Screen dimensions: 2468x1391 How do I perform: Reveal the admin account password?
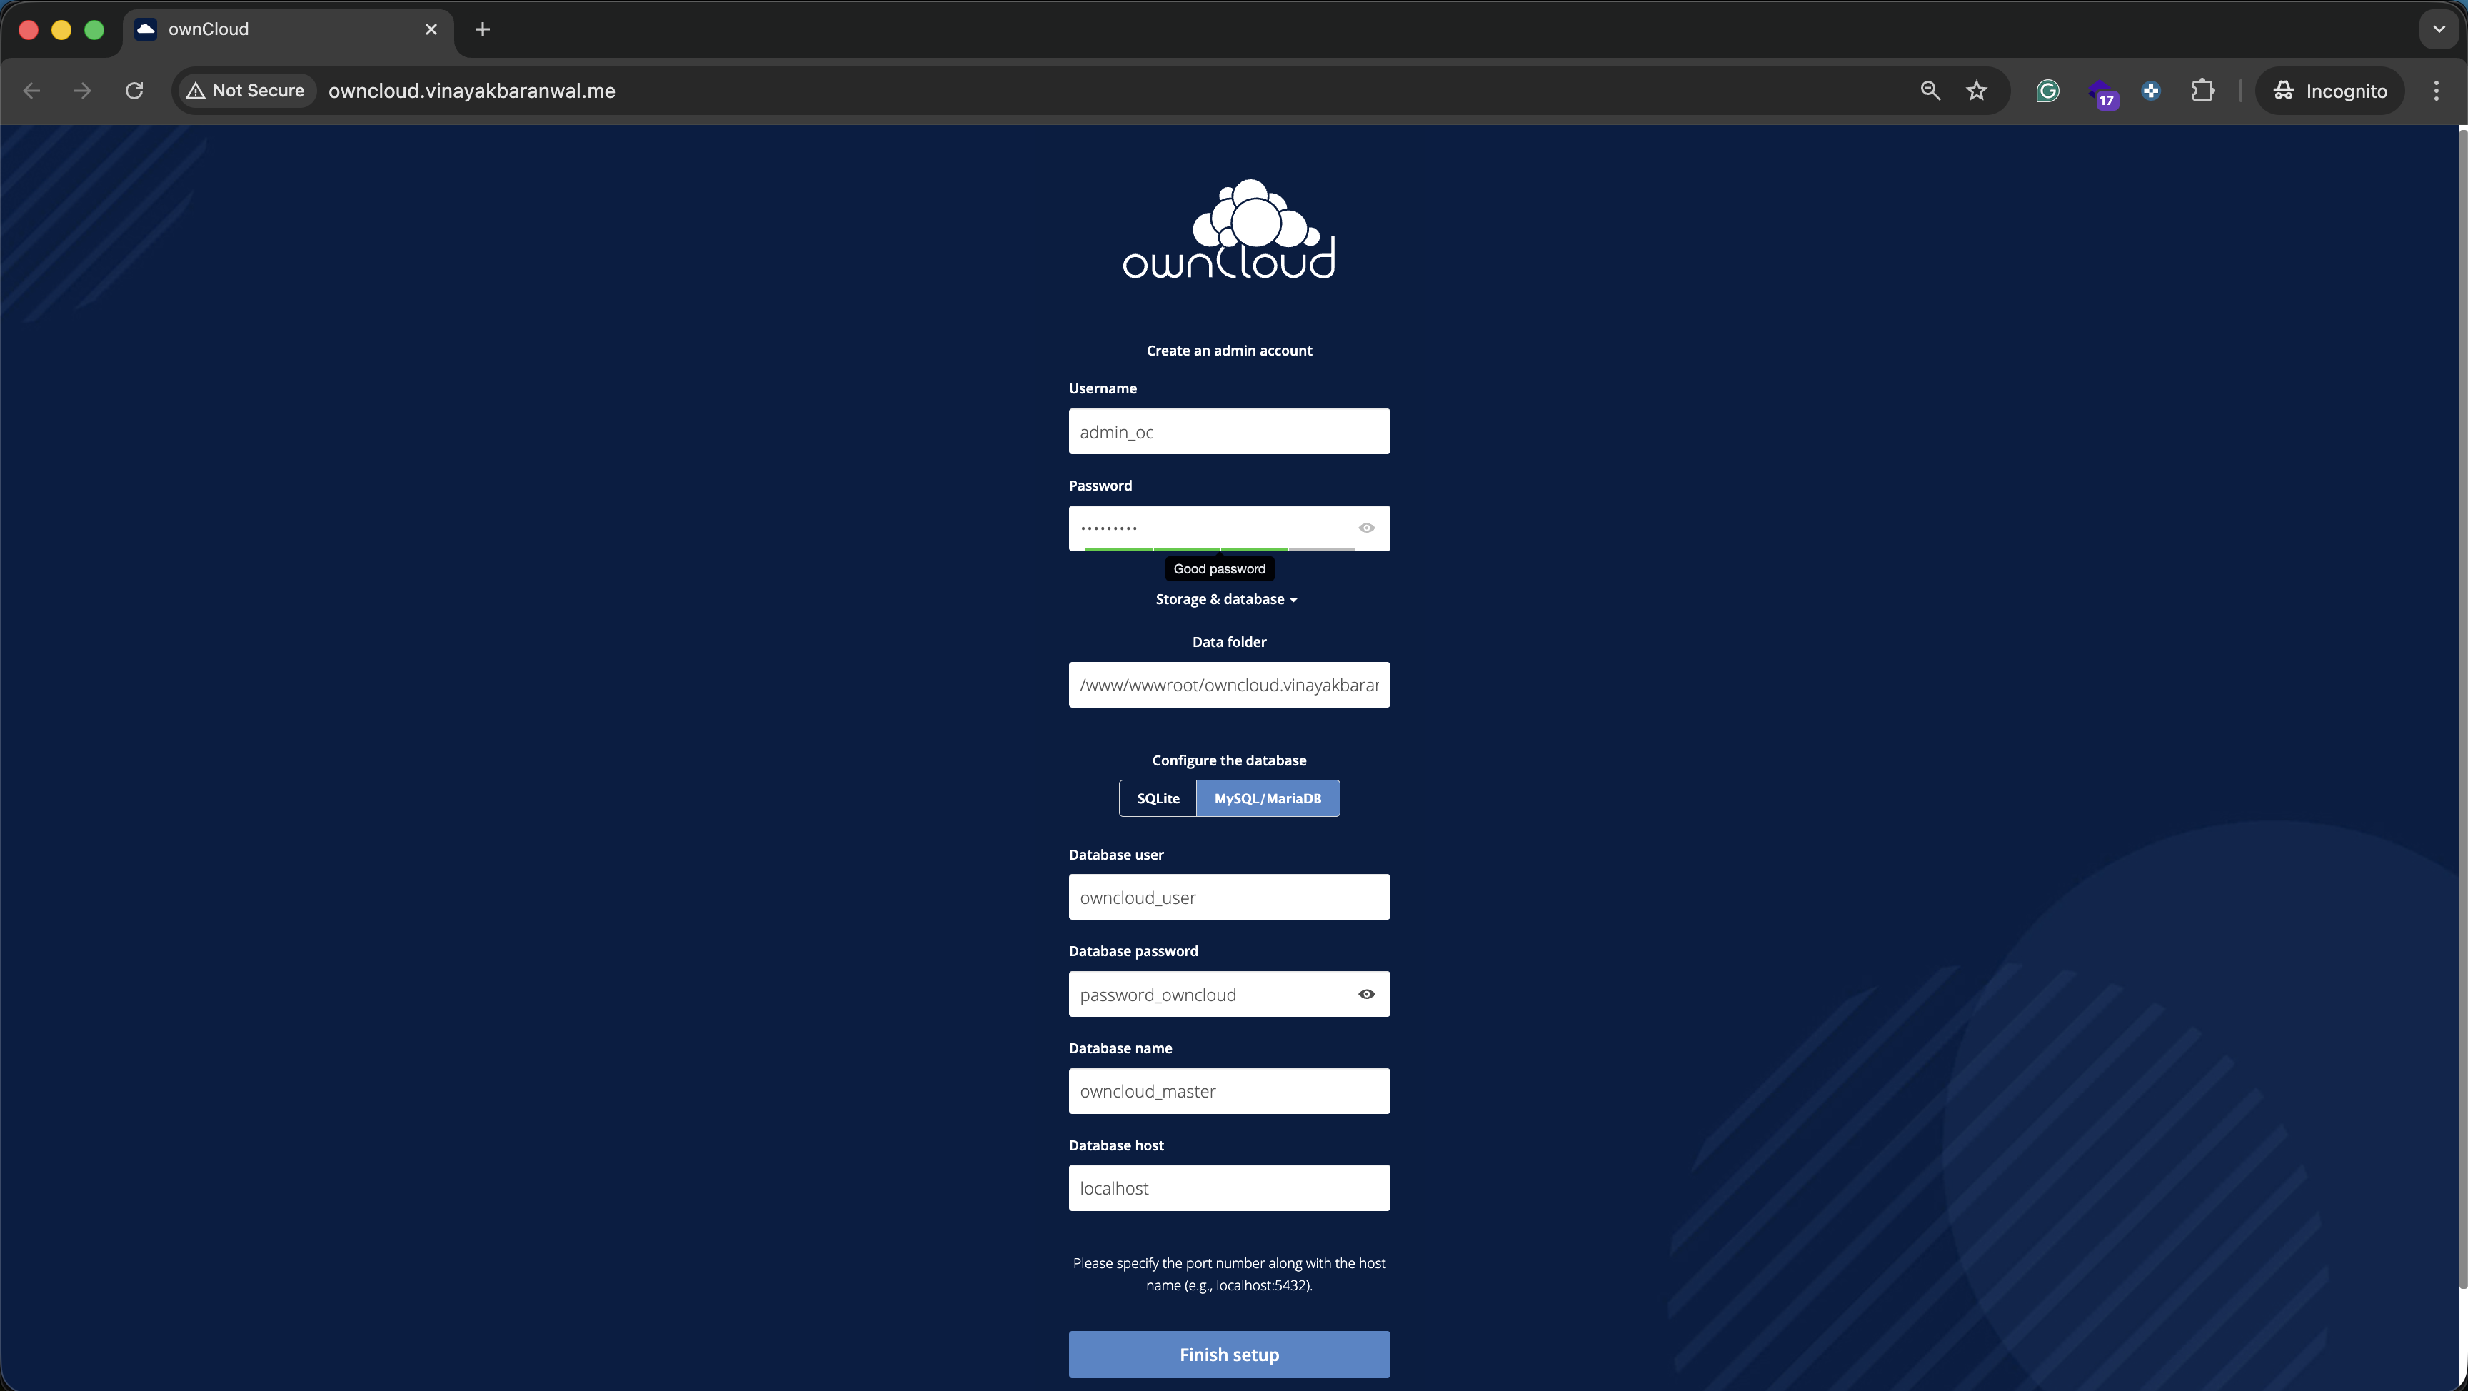(x=1366, y=528)
